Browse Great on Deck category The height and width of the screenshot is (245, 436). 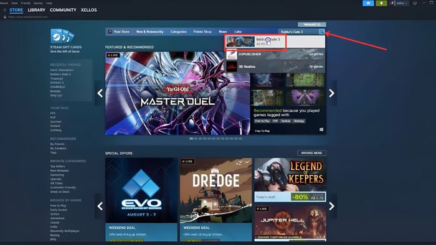click(x=60, y=192)
